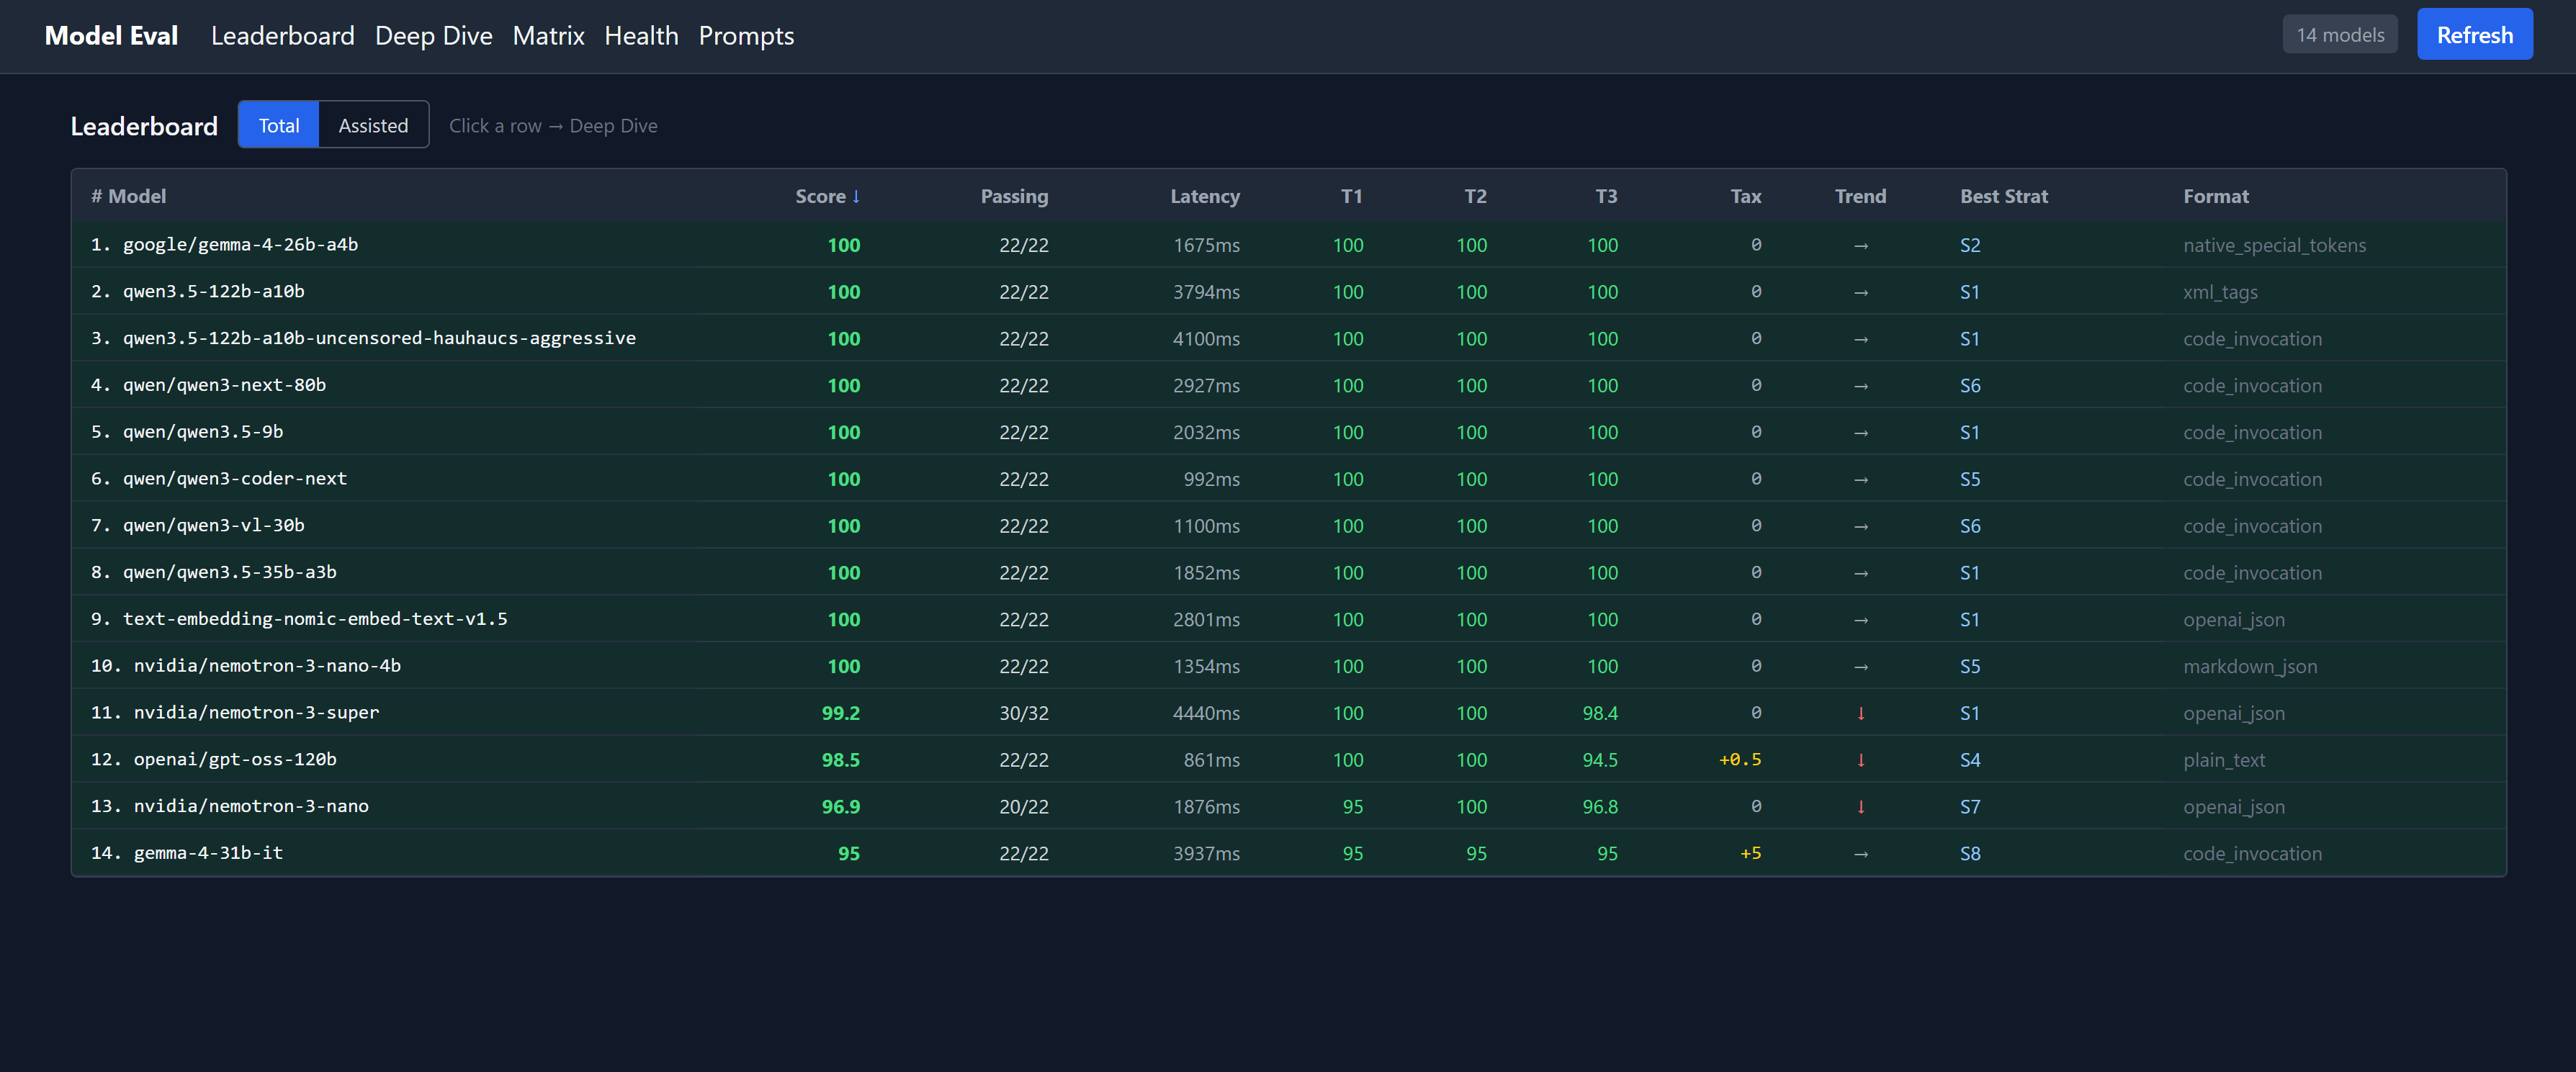Image resolution: width=2576 pixels, height=1072 pixels.
Task: Go to Health page
Action: click(641, 36)
